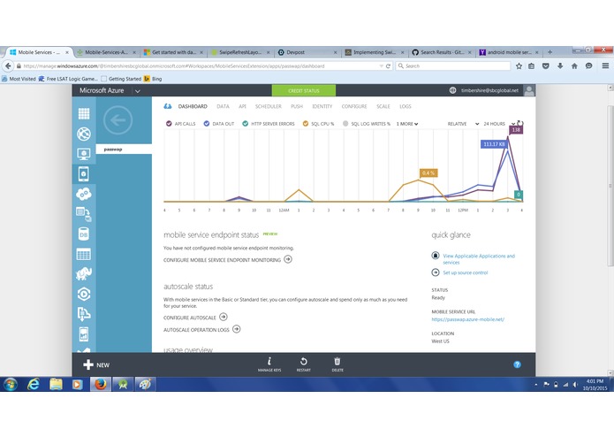Screen dimensions: 614x437
Task: Toggle SQL CPU % metric
Action: pos(318,124)
